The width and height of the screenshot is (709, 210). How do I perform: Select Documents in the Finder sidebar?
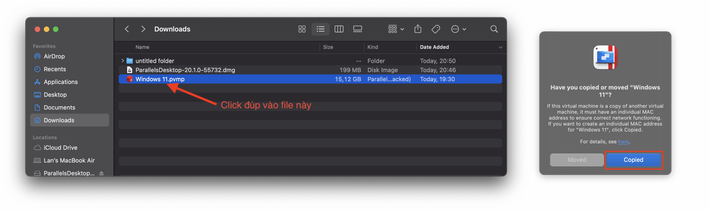59,107
